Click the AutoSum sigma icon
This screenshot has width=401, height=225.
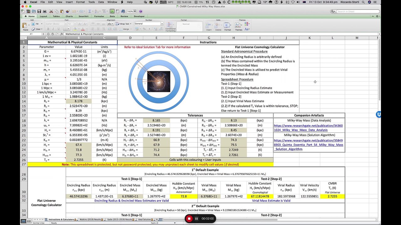click(90, 11)
